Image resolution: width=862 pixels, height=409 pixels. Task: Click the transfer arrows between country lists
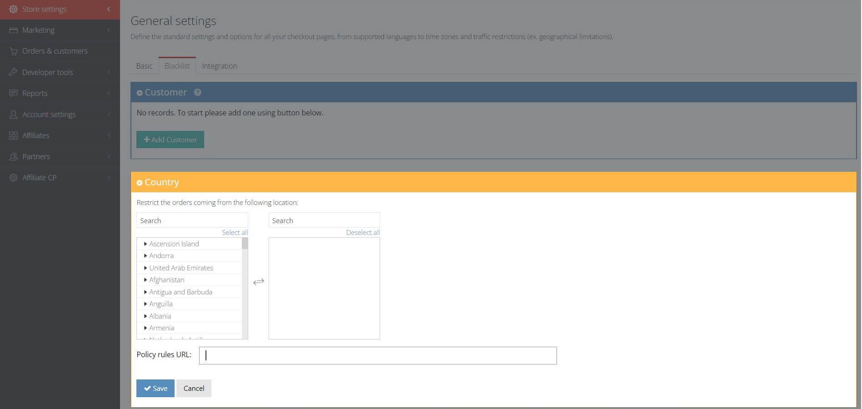point(258,282)
